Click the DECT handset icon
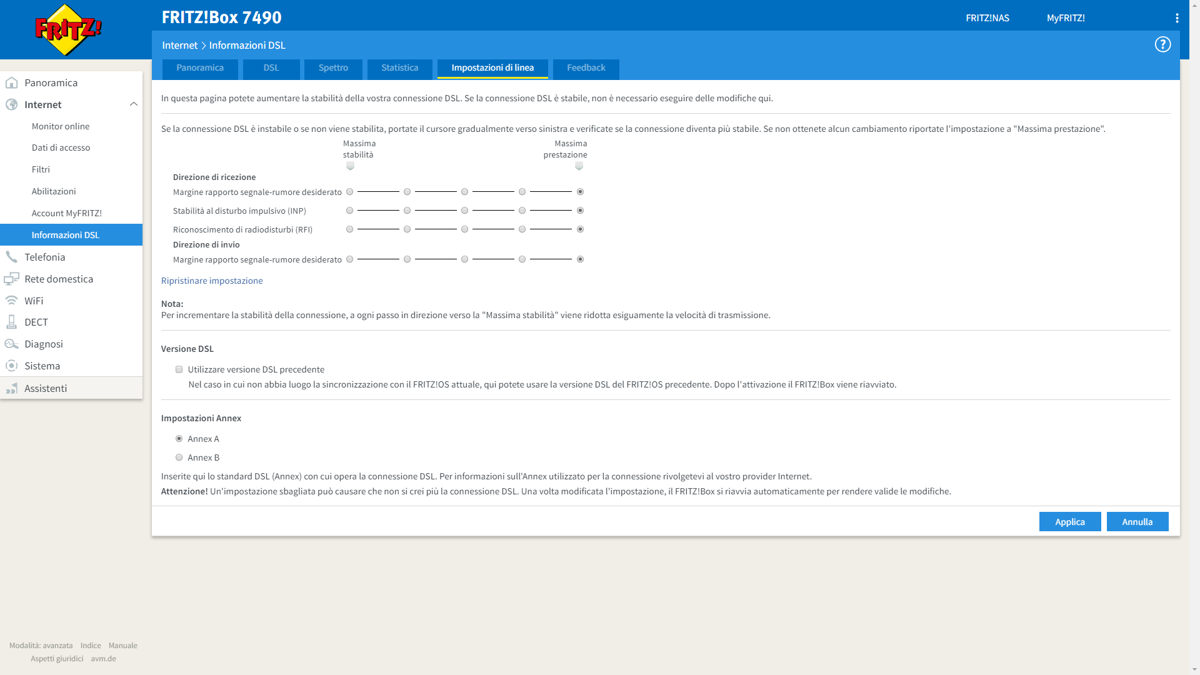This screenshot has width=1200, height=675. pyautogui.click(x=11, y=322)
